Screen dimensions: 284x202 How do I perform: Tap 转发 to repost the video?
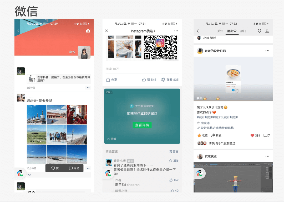tap(216, 136)
